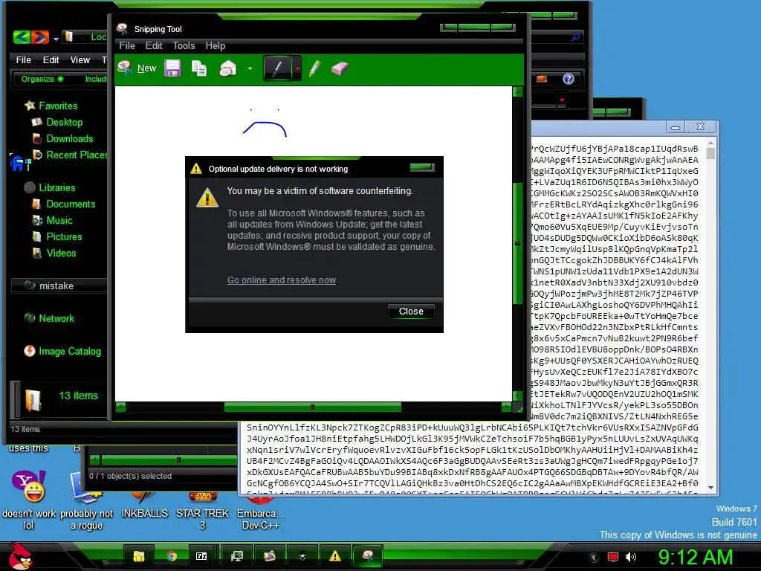
Task: Click the volume speaker tray icon
Action: pyautogui.click(x=630, y=557)
